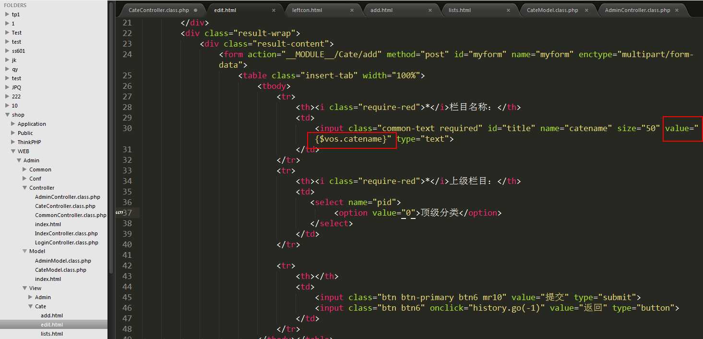Close the leftcon.html tab
The width and height of the screenshot is (703, 339).
(352, 10)
